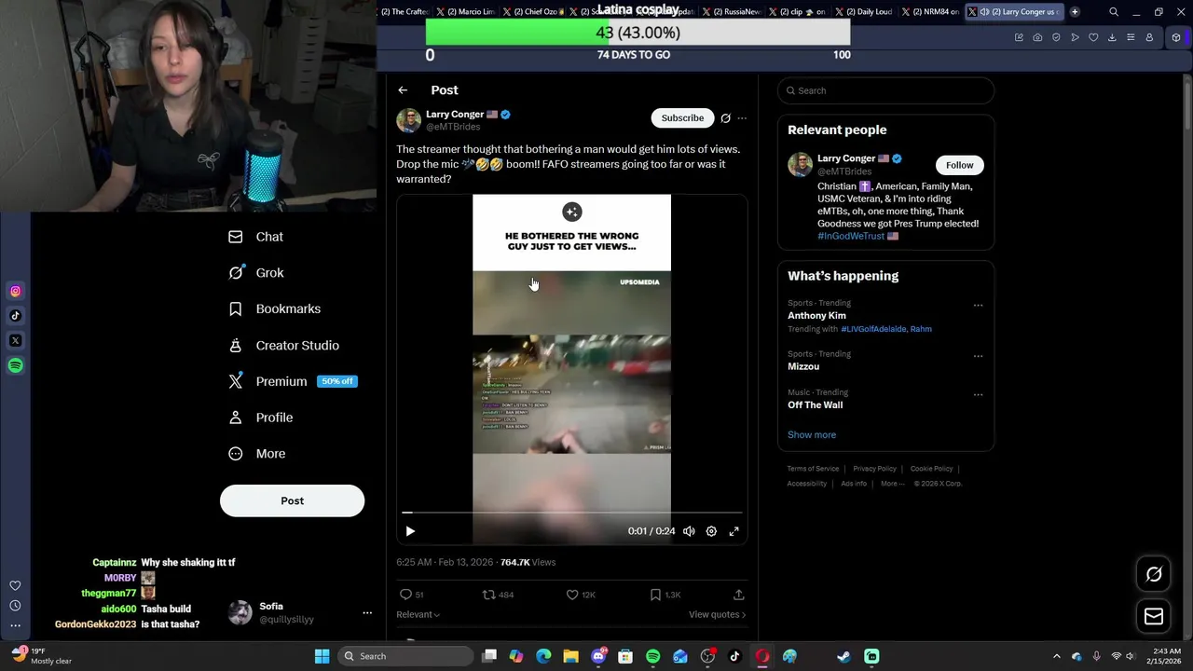The height and width of the screenshot is (671, 1193).
Task: Share the post via the share icon
Action: 738,595
